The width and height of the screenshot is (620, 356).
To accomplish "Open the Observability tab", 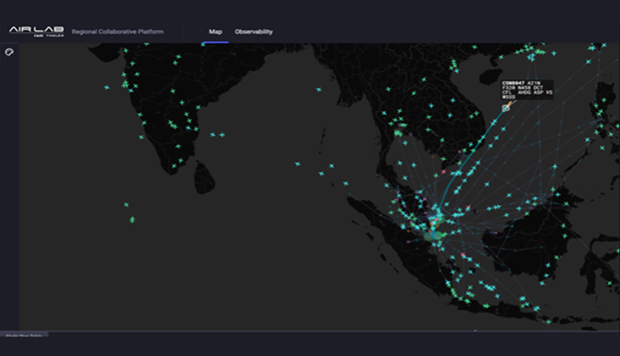I will 253,32.
